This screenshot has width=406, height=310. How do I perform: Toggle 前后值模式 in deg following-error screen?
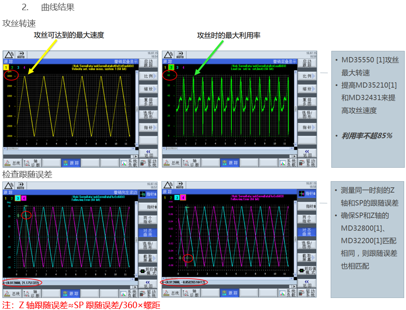[148, 271]
